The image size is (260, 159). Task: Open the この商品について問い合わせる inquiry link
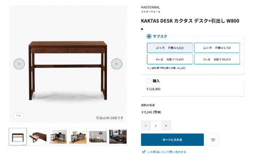coord(167,152)
